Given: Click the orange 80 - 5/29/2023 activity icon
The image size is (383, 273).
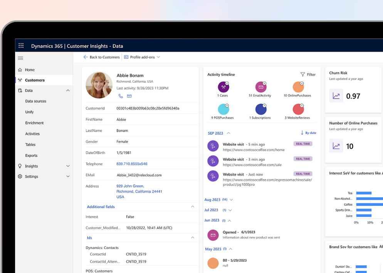Looking at the screenshot, I should point(213,263).
